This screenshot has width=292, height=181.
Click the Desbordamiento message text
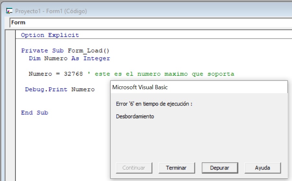point(135,116)
